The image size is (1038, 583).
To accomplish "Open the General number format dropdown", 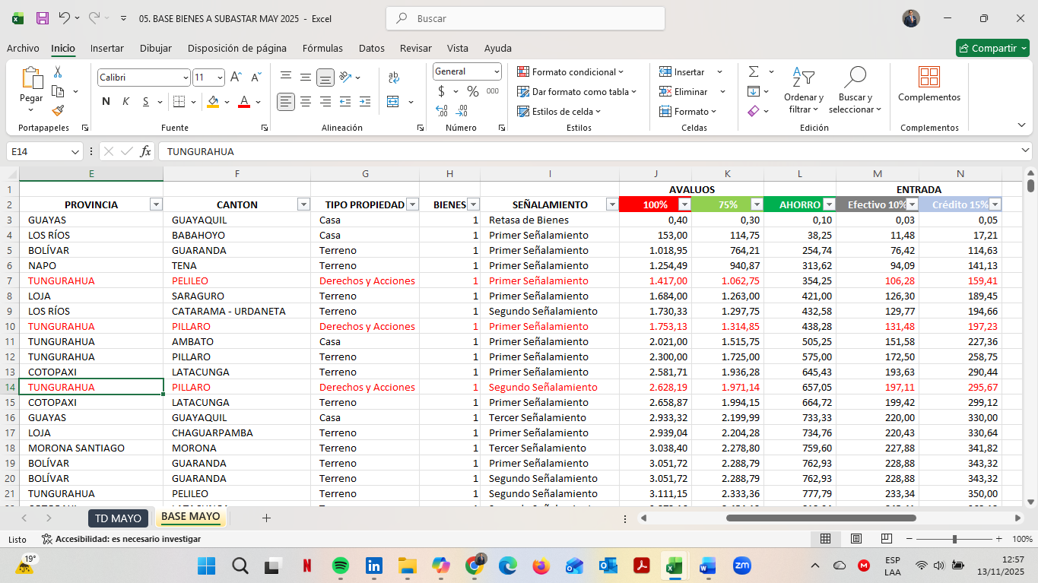I will pyautogui.click(x=497, y=71).
